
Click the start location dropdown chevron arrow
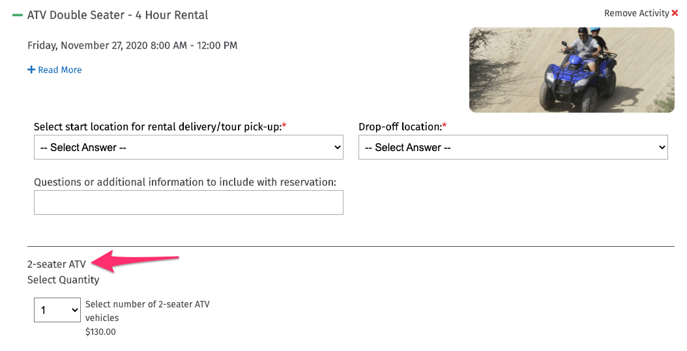pos(338,147)
